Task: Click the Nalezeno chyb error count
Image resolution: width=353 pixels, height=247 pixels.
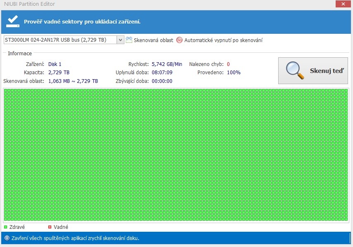Action: (228, 64)
